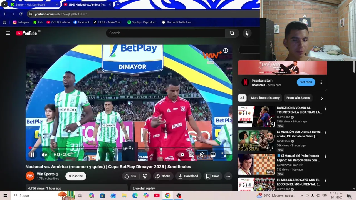The height and width of the screenshot is (200, 356).
Task: Click Ver más on Frankenstein ad
Action: coord(306,82)
